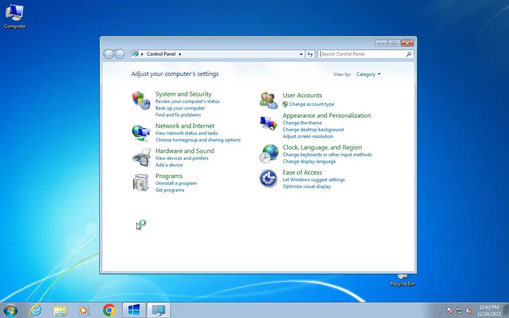Open View network status and tasks
This screenshot has height=318, width=509.
187,133
